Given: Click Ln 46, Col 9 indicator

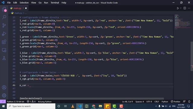Looking at the screenshot, I should tap(127, 102).
